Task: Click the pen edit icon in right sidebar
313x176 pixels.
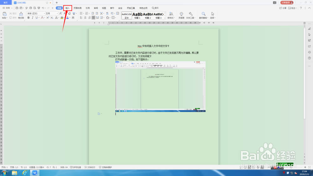Action: coord(310,29)
